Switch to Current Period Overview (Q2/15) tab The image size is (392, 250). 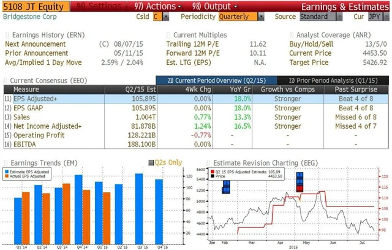216,80
